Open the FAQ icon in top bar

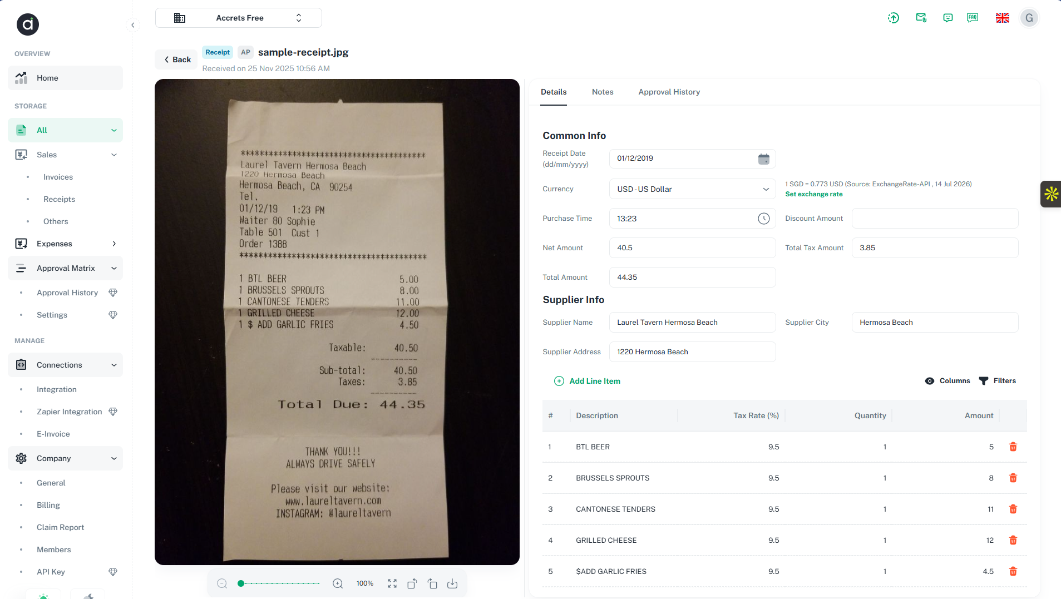pos(973,18)
